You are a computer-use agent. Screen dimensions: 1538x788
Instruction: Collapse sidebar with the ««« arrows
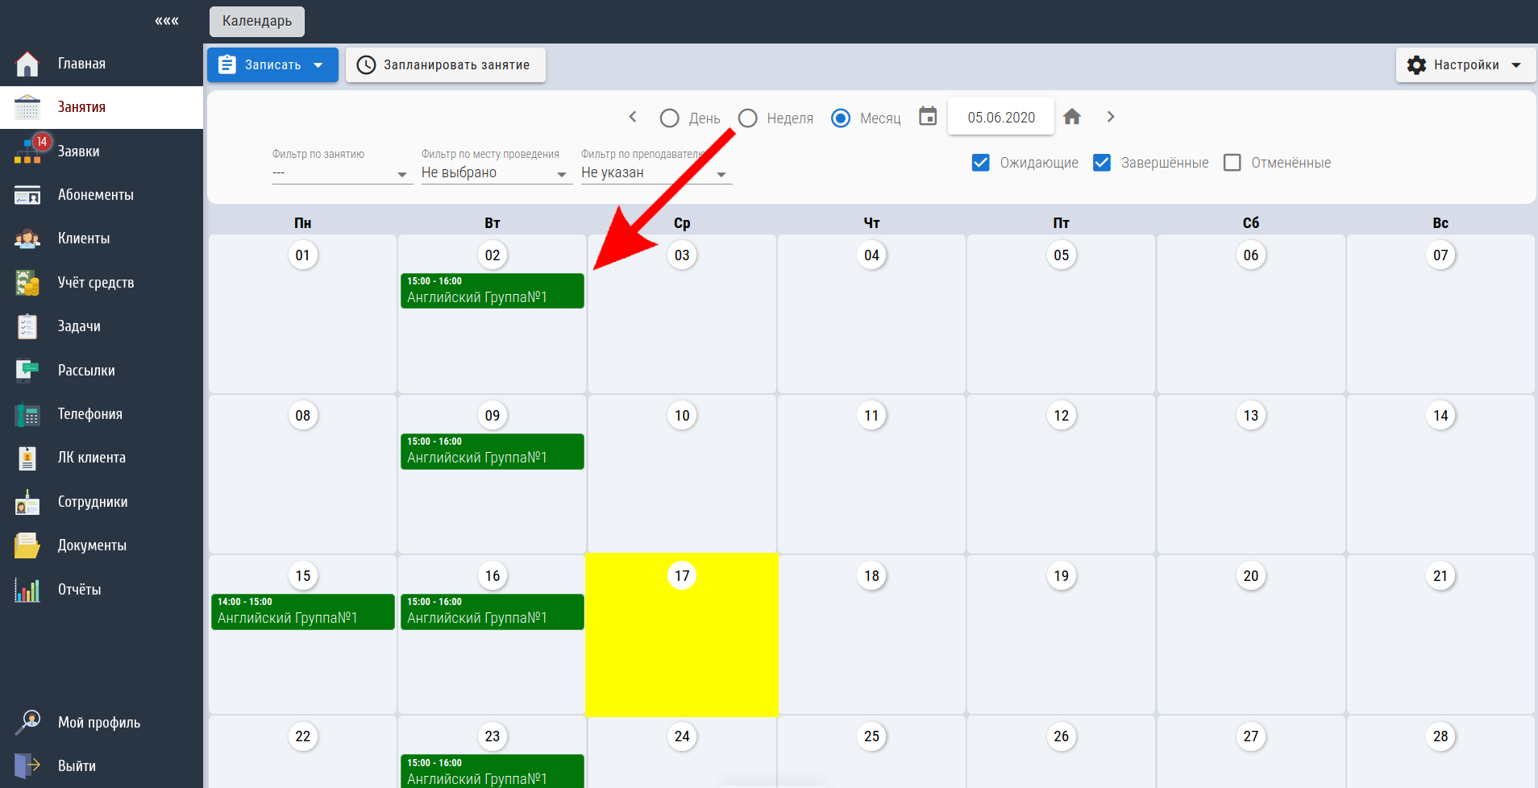167,21
